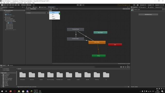Screen dimensions: 165x93
Task: Select the Hand tool in Unity toolbar
Action: point(2,5)
